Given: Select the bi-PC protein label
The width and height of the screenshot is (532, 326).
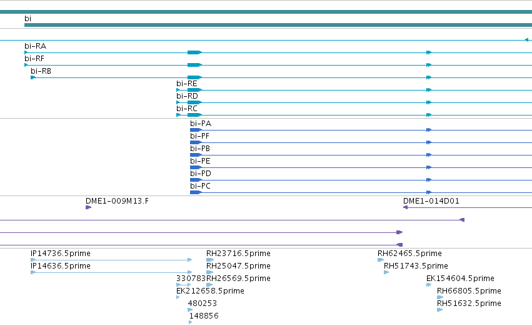Looking at the screenshot, I should (200, 186).
